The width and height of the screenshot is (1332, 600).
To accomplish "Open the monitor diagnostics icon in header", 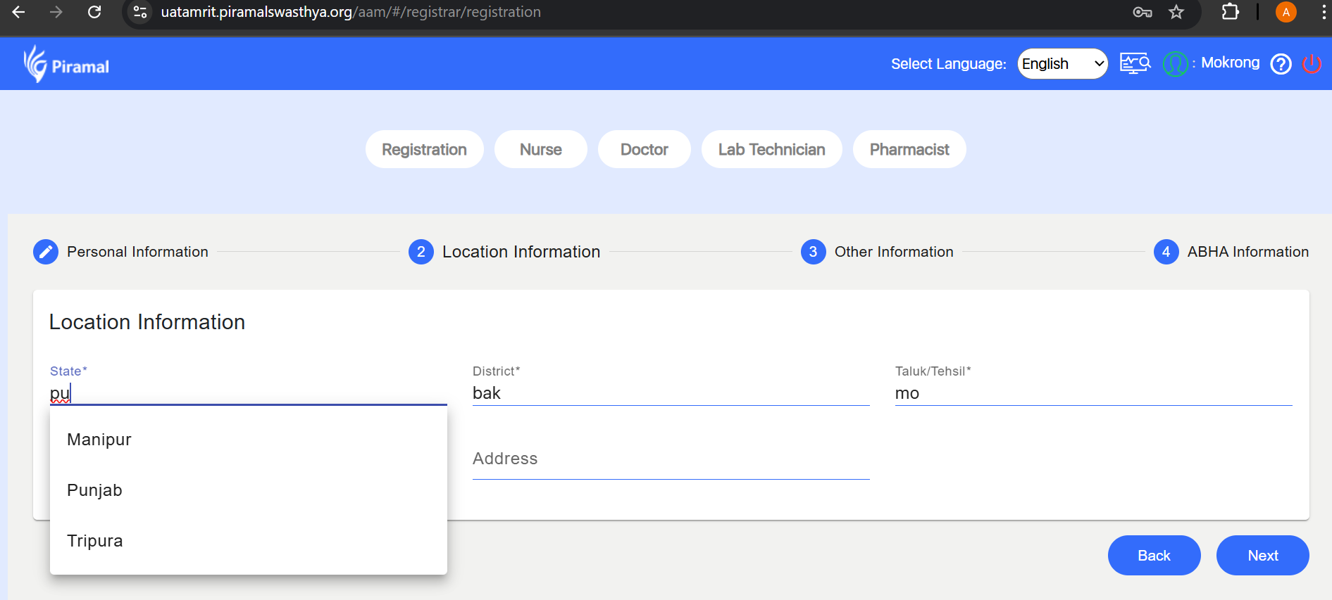I will 1135,64.
